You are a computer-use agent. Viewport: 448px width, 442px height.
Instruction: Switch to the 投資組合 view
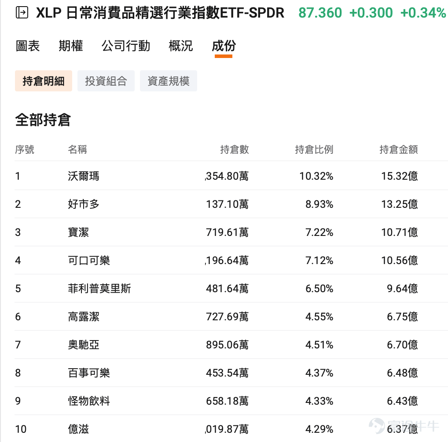pyautogui.click(x=106, y=81)
